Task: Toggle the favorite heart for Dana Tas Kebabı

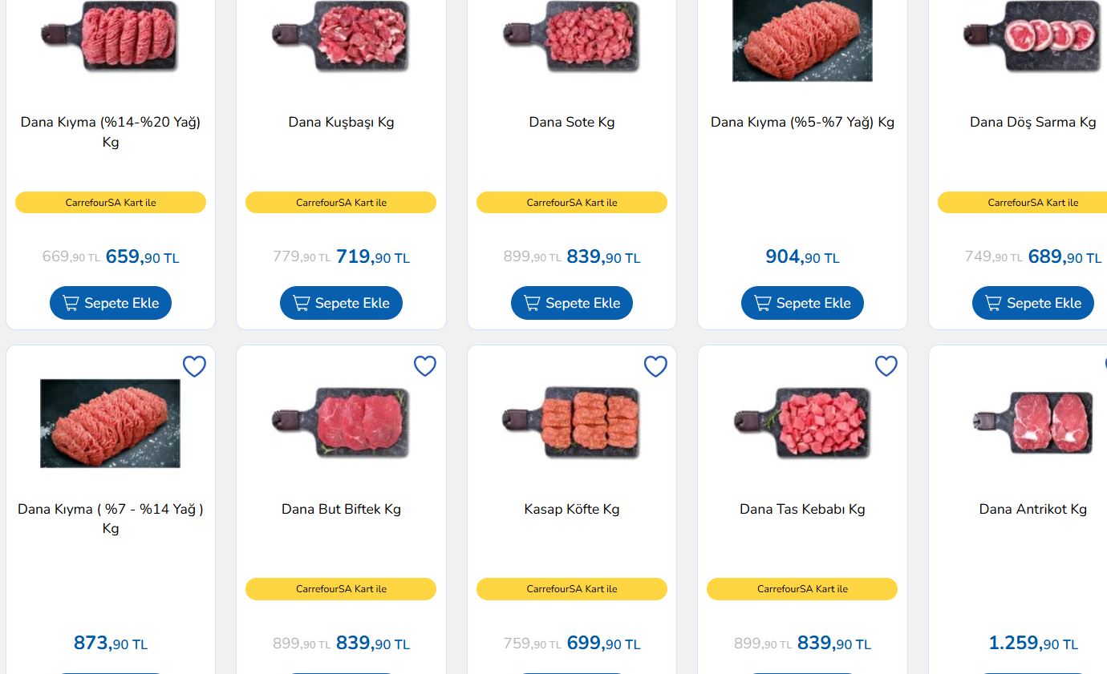Action: (x=886, y=366)
